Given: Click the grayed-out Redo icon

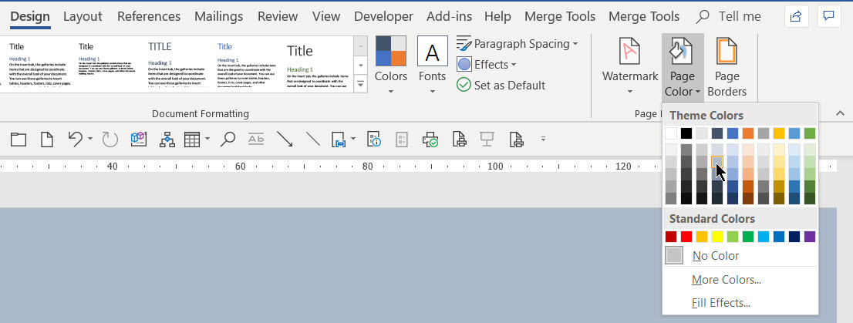Looking at the screenshot, I should click(x=110, y=140).
